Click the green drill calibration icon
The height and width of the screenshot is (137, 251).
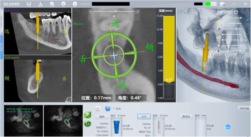coord(88,115)
